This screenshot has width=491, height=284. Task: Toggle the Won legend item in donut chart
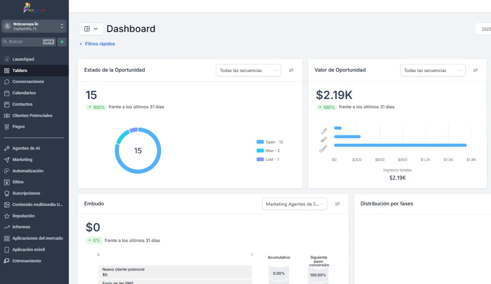pos(268,151)
